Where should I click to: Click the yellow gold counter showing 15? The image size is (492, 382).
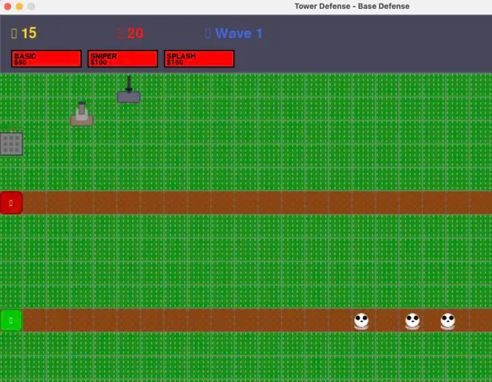24,34
